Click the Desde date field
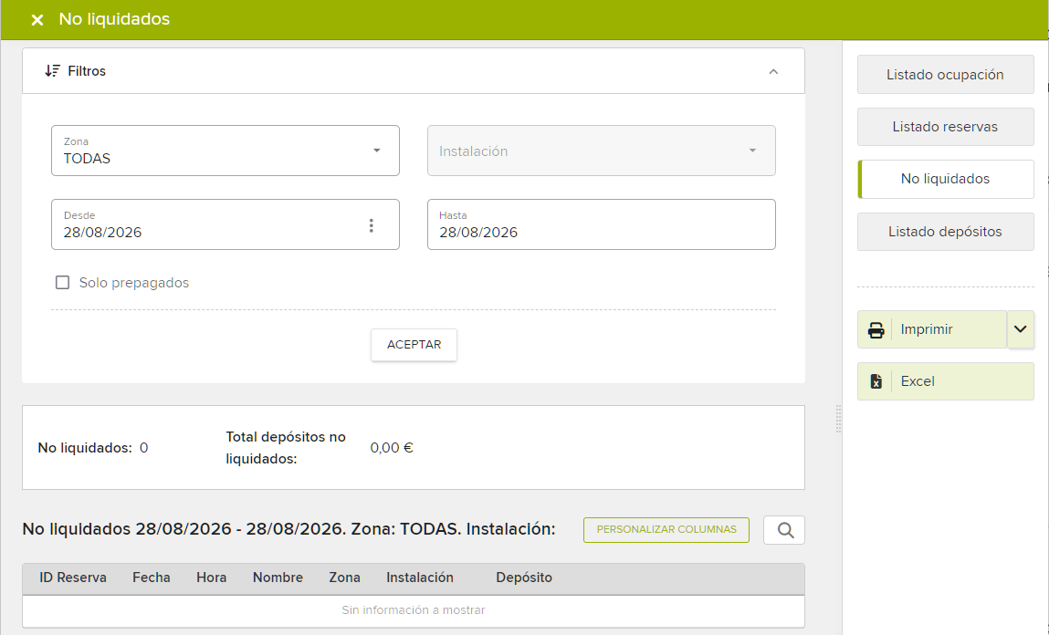The image size is (1049, 635). [x=226, y=224]
